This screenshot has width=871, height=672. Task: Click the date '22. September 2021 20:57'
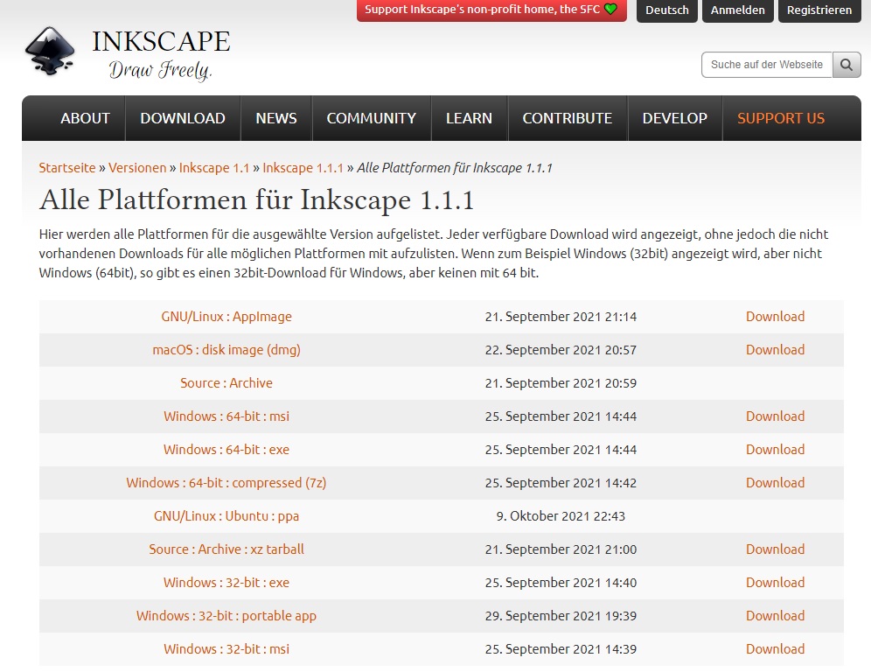point(561,350)
